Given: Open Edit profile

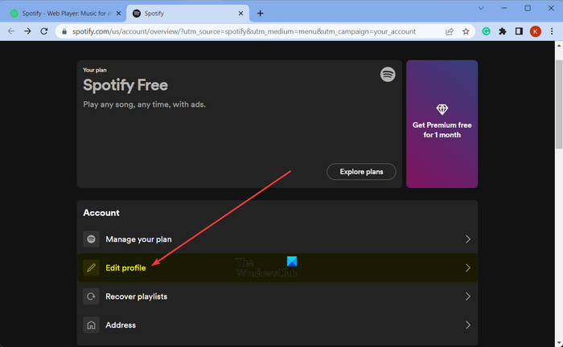Looking at the screenshot, I should [x=277, y=267].
